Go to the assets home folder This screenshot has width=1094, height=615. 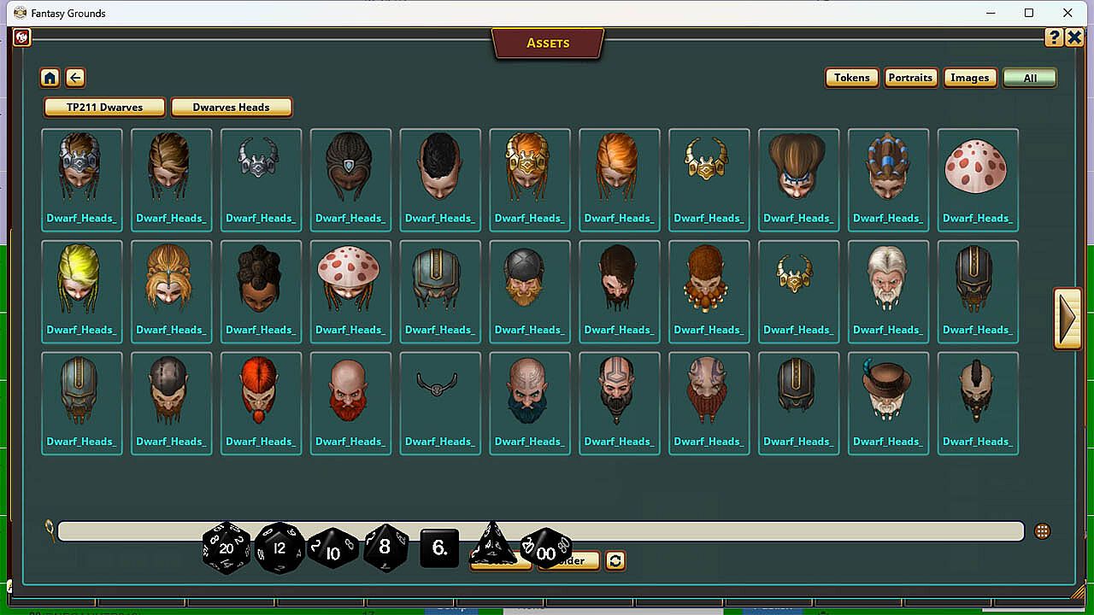[50, 78]
